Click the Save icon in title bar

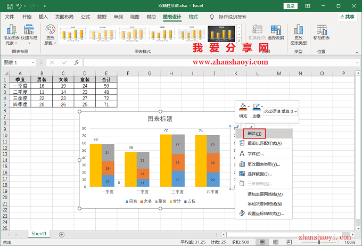pos(10,6)
